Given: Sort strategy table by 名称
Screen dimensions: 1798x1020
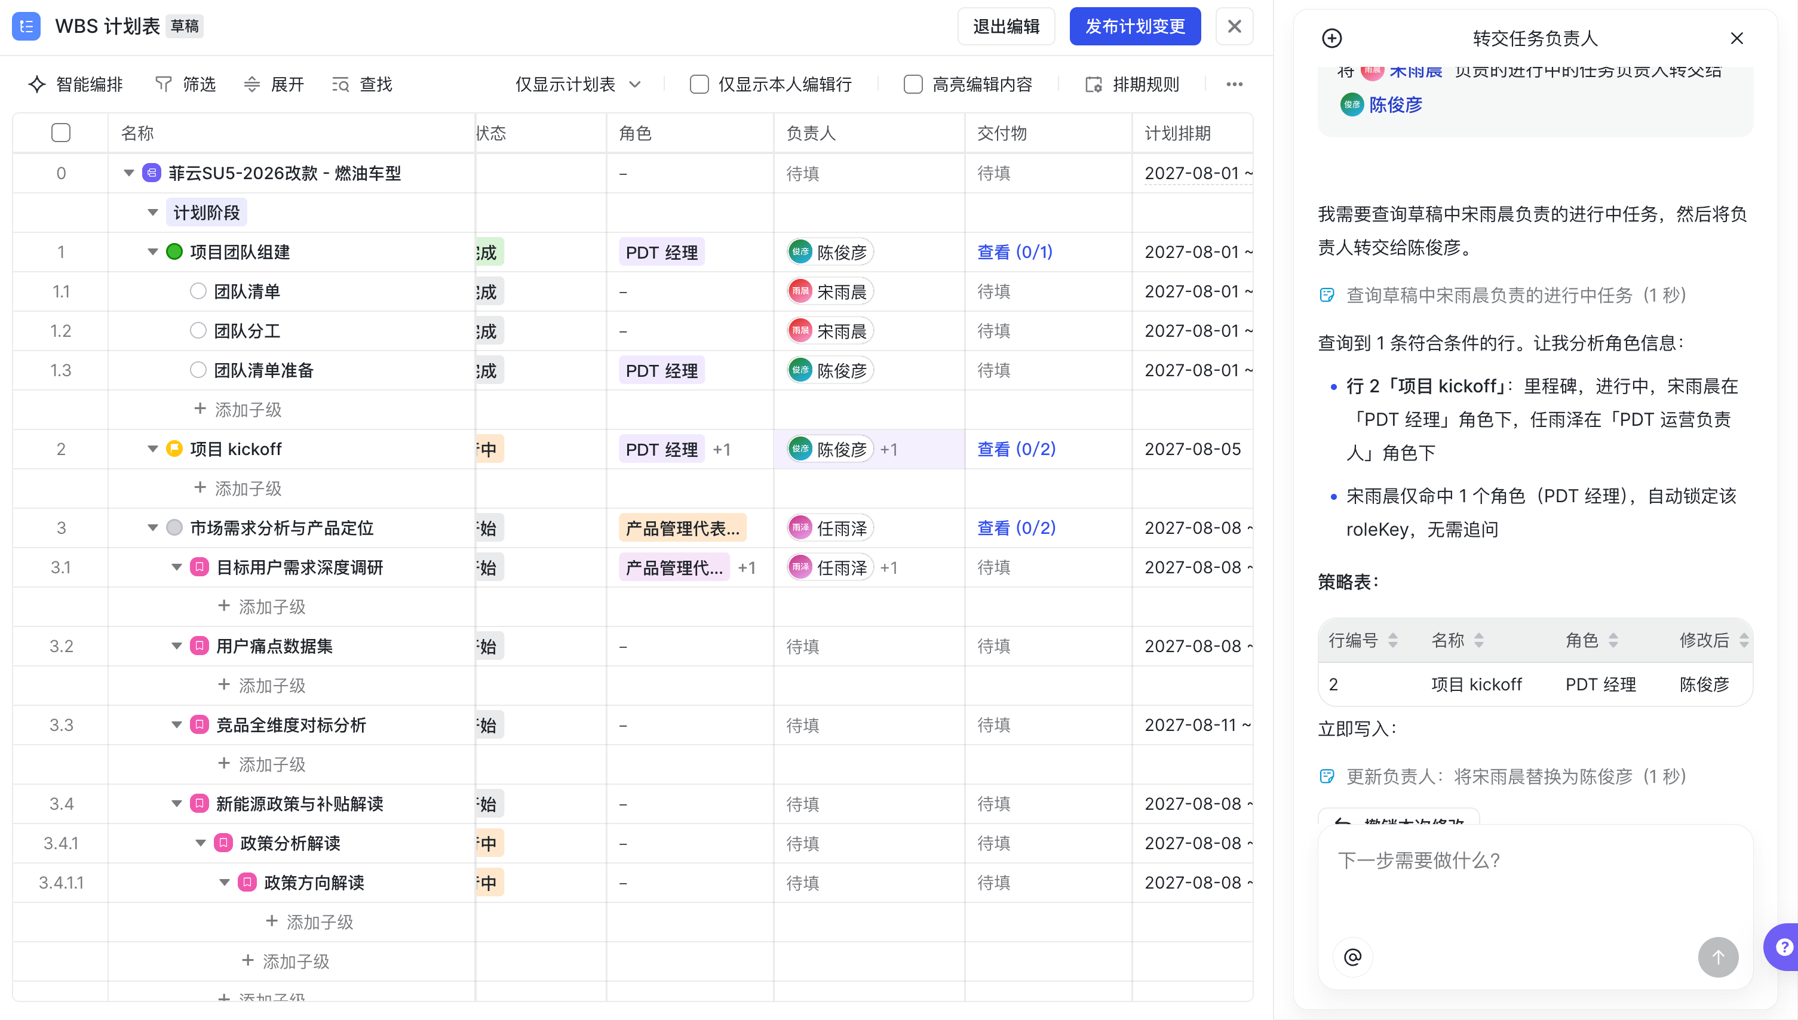Looking at the screenshot, I should point(1479,640).
